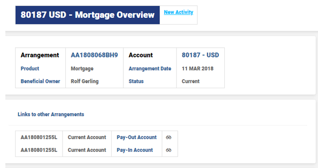318x168 pixels.
Task: Click Current Account in Pay-In row
Action: 87,150
